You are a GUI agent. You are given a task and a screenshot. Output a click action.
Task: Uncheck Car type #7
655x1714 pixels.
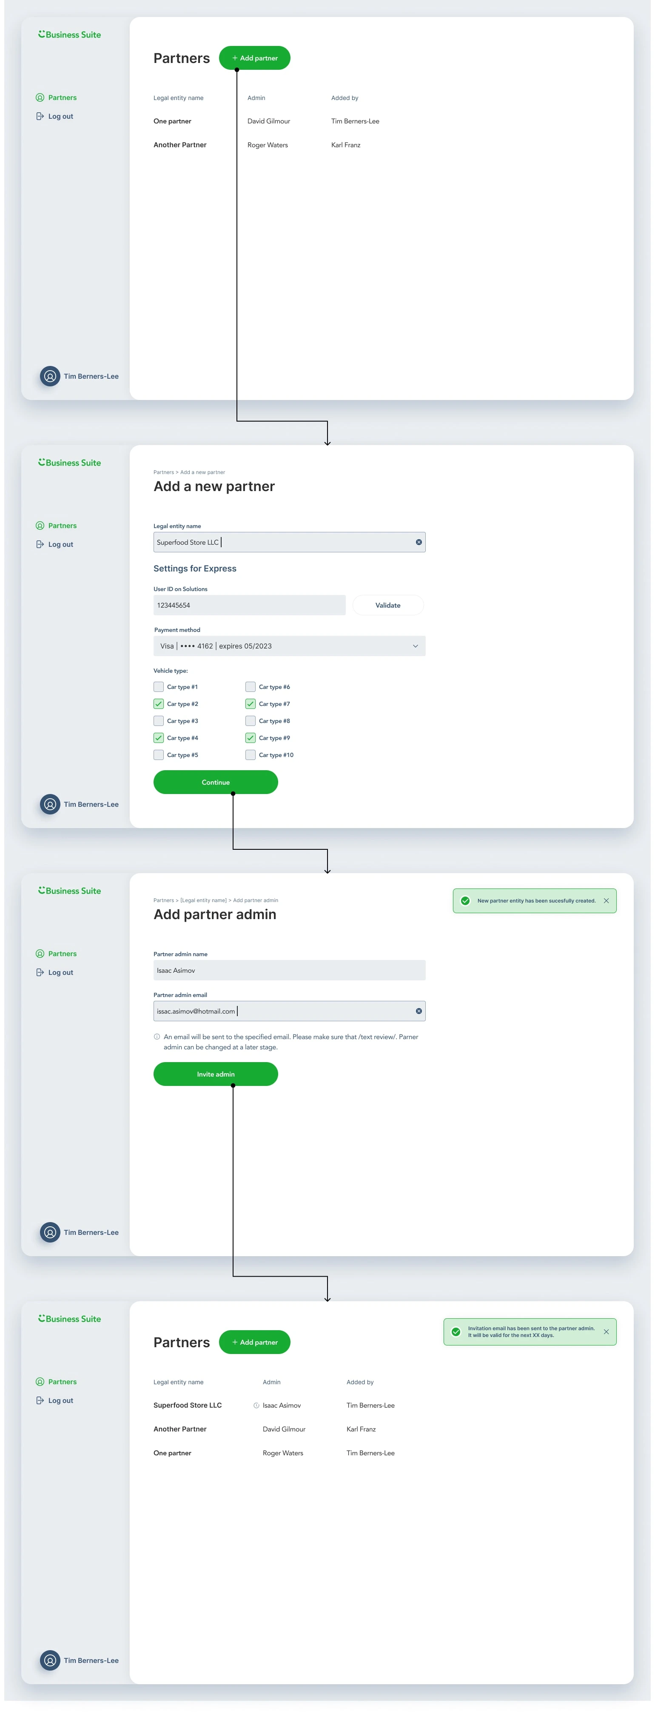250,704
